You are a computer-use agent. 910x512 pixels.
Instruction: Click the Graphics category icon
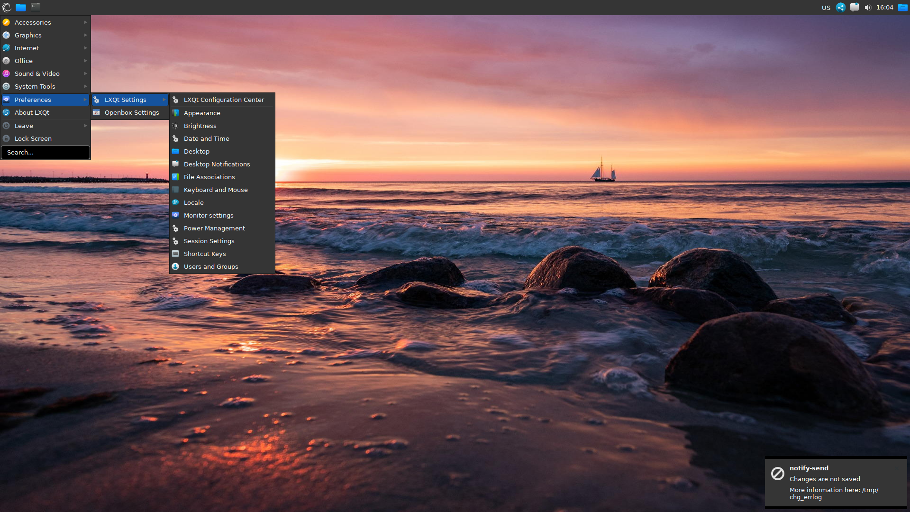tap(6, 35)
